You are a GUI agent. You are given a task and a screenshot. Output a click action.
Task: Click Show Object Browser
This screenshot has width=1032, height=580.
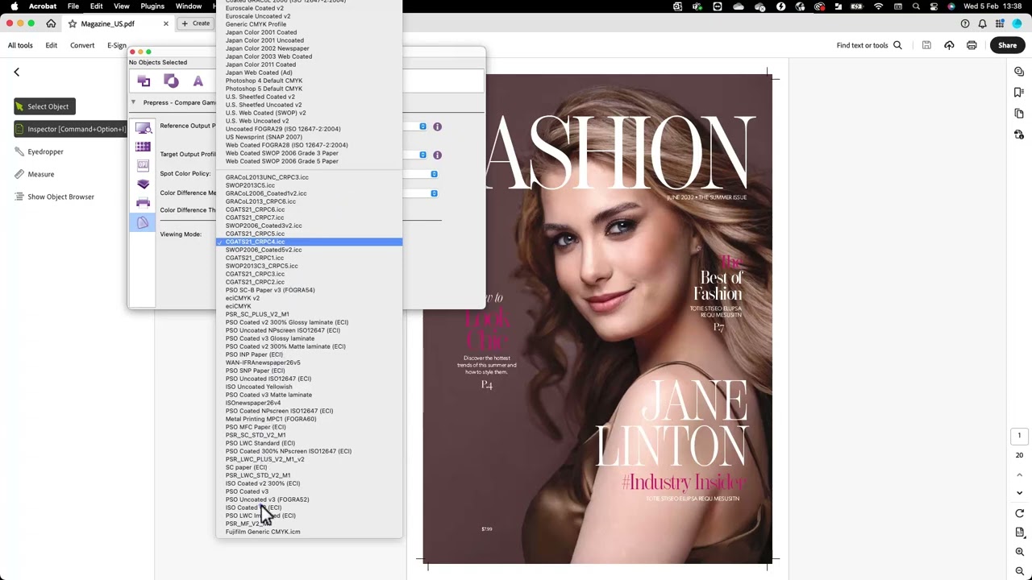55,197
